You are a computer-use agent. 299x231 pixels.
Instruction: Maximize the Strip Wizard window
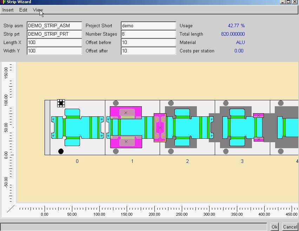[288, 2]
